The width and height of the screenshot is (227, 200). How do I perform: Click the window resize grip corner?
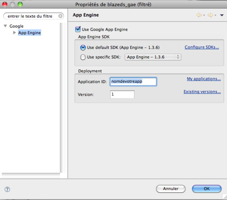225,197
